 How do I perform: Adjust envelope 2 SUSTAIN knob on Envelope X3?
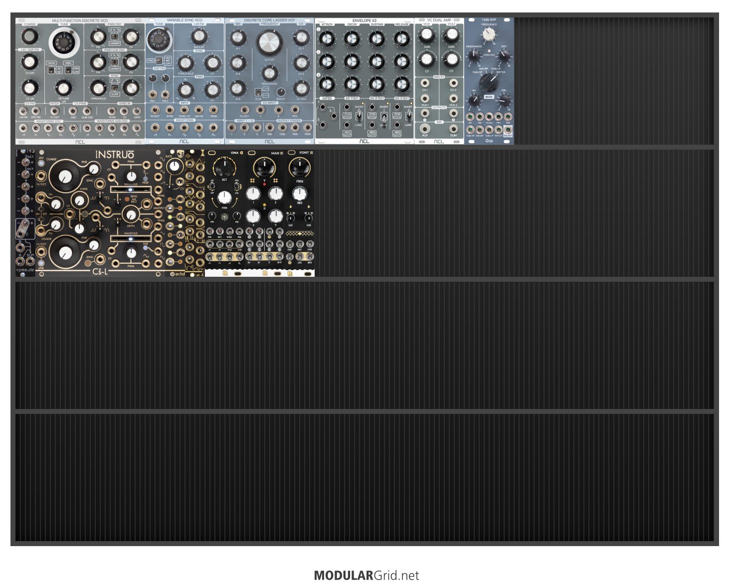pos(377,61)
